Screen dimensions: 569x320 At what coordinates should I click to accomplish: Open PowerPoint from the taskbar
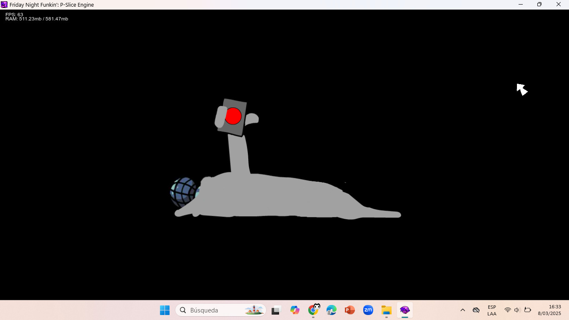coord(350,310)
